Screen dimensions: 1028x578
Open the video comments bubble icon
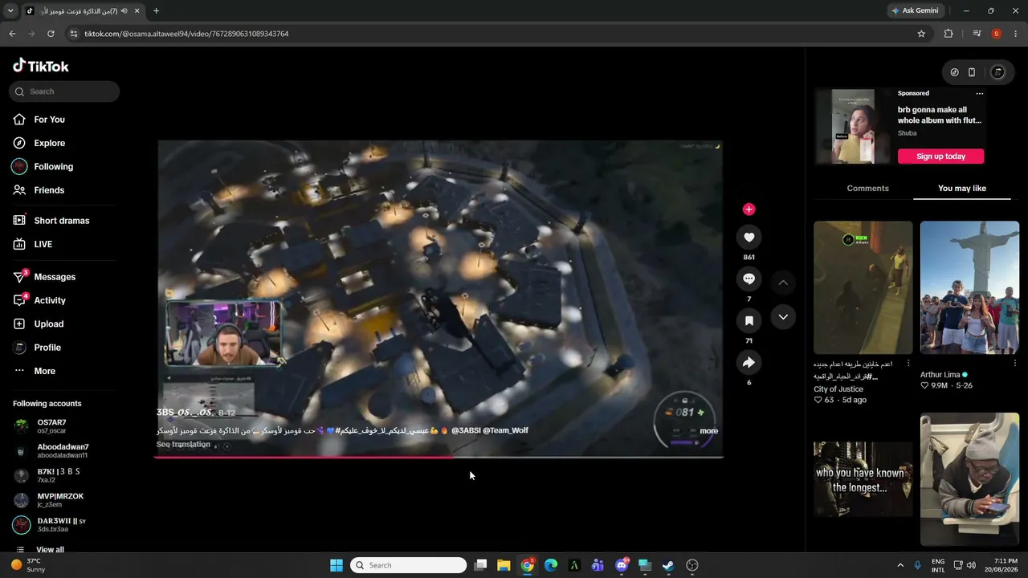click(x=749, y=279)
